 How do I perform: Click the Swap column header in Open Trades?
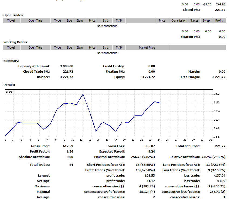click(206, 21)
